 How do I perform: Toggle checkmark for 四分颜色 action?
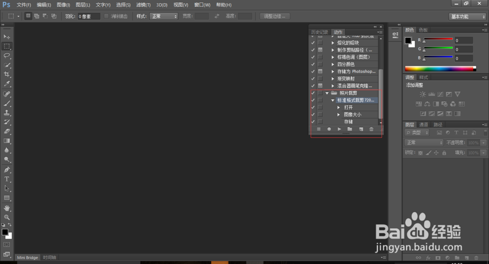click(x=313, y=64)
